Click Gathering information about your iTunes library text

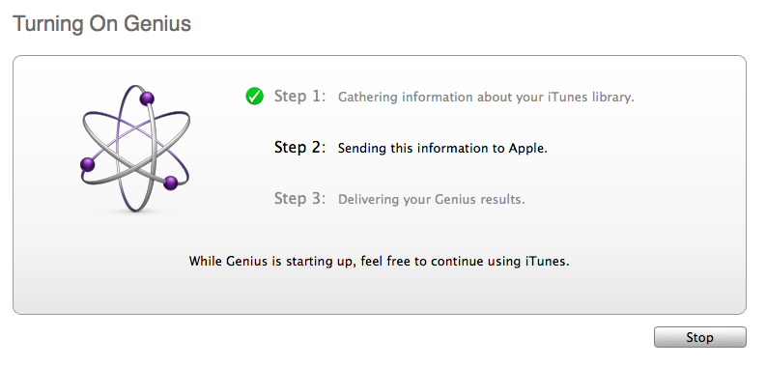tap(486, 98)
